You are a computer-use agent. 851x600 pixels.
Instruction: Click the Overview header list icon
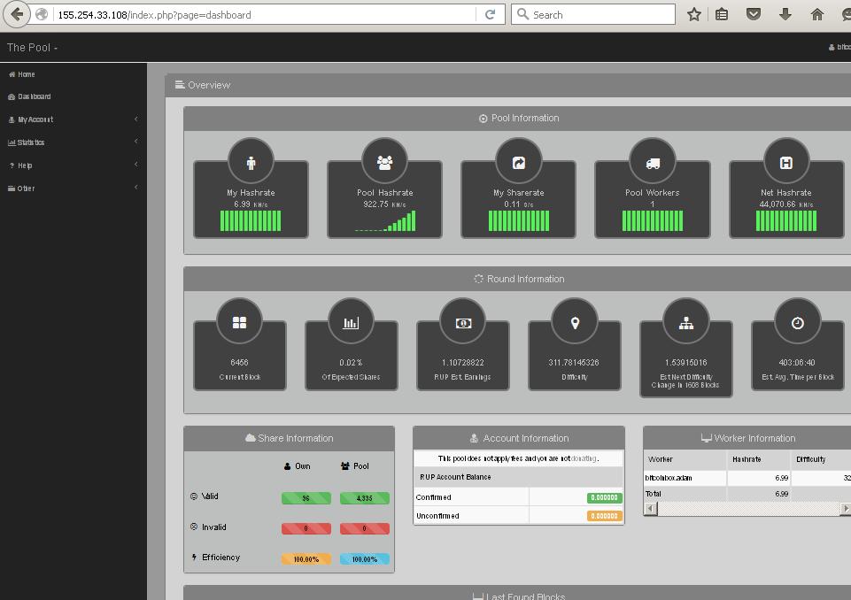tap(180, 85)
